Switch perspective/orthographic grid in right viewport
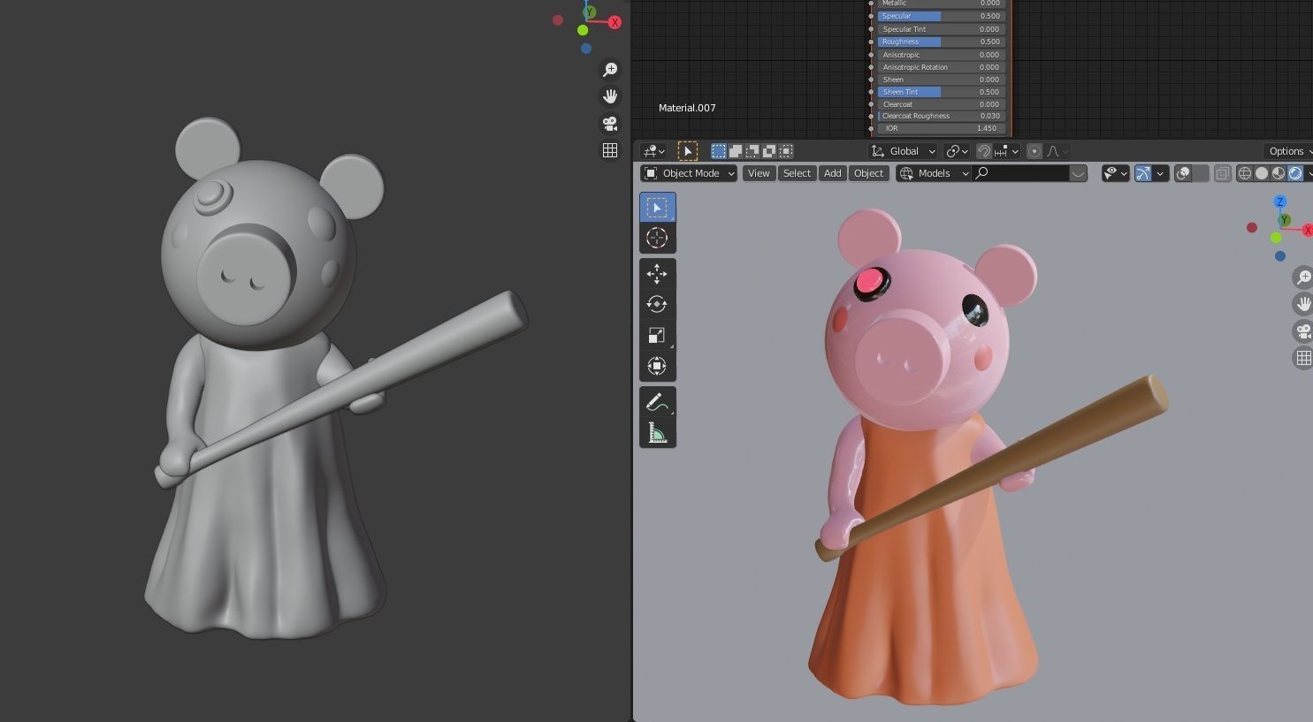Image resolution: width=1313 pixels, height=722 pixels. [1303, 358]
